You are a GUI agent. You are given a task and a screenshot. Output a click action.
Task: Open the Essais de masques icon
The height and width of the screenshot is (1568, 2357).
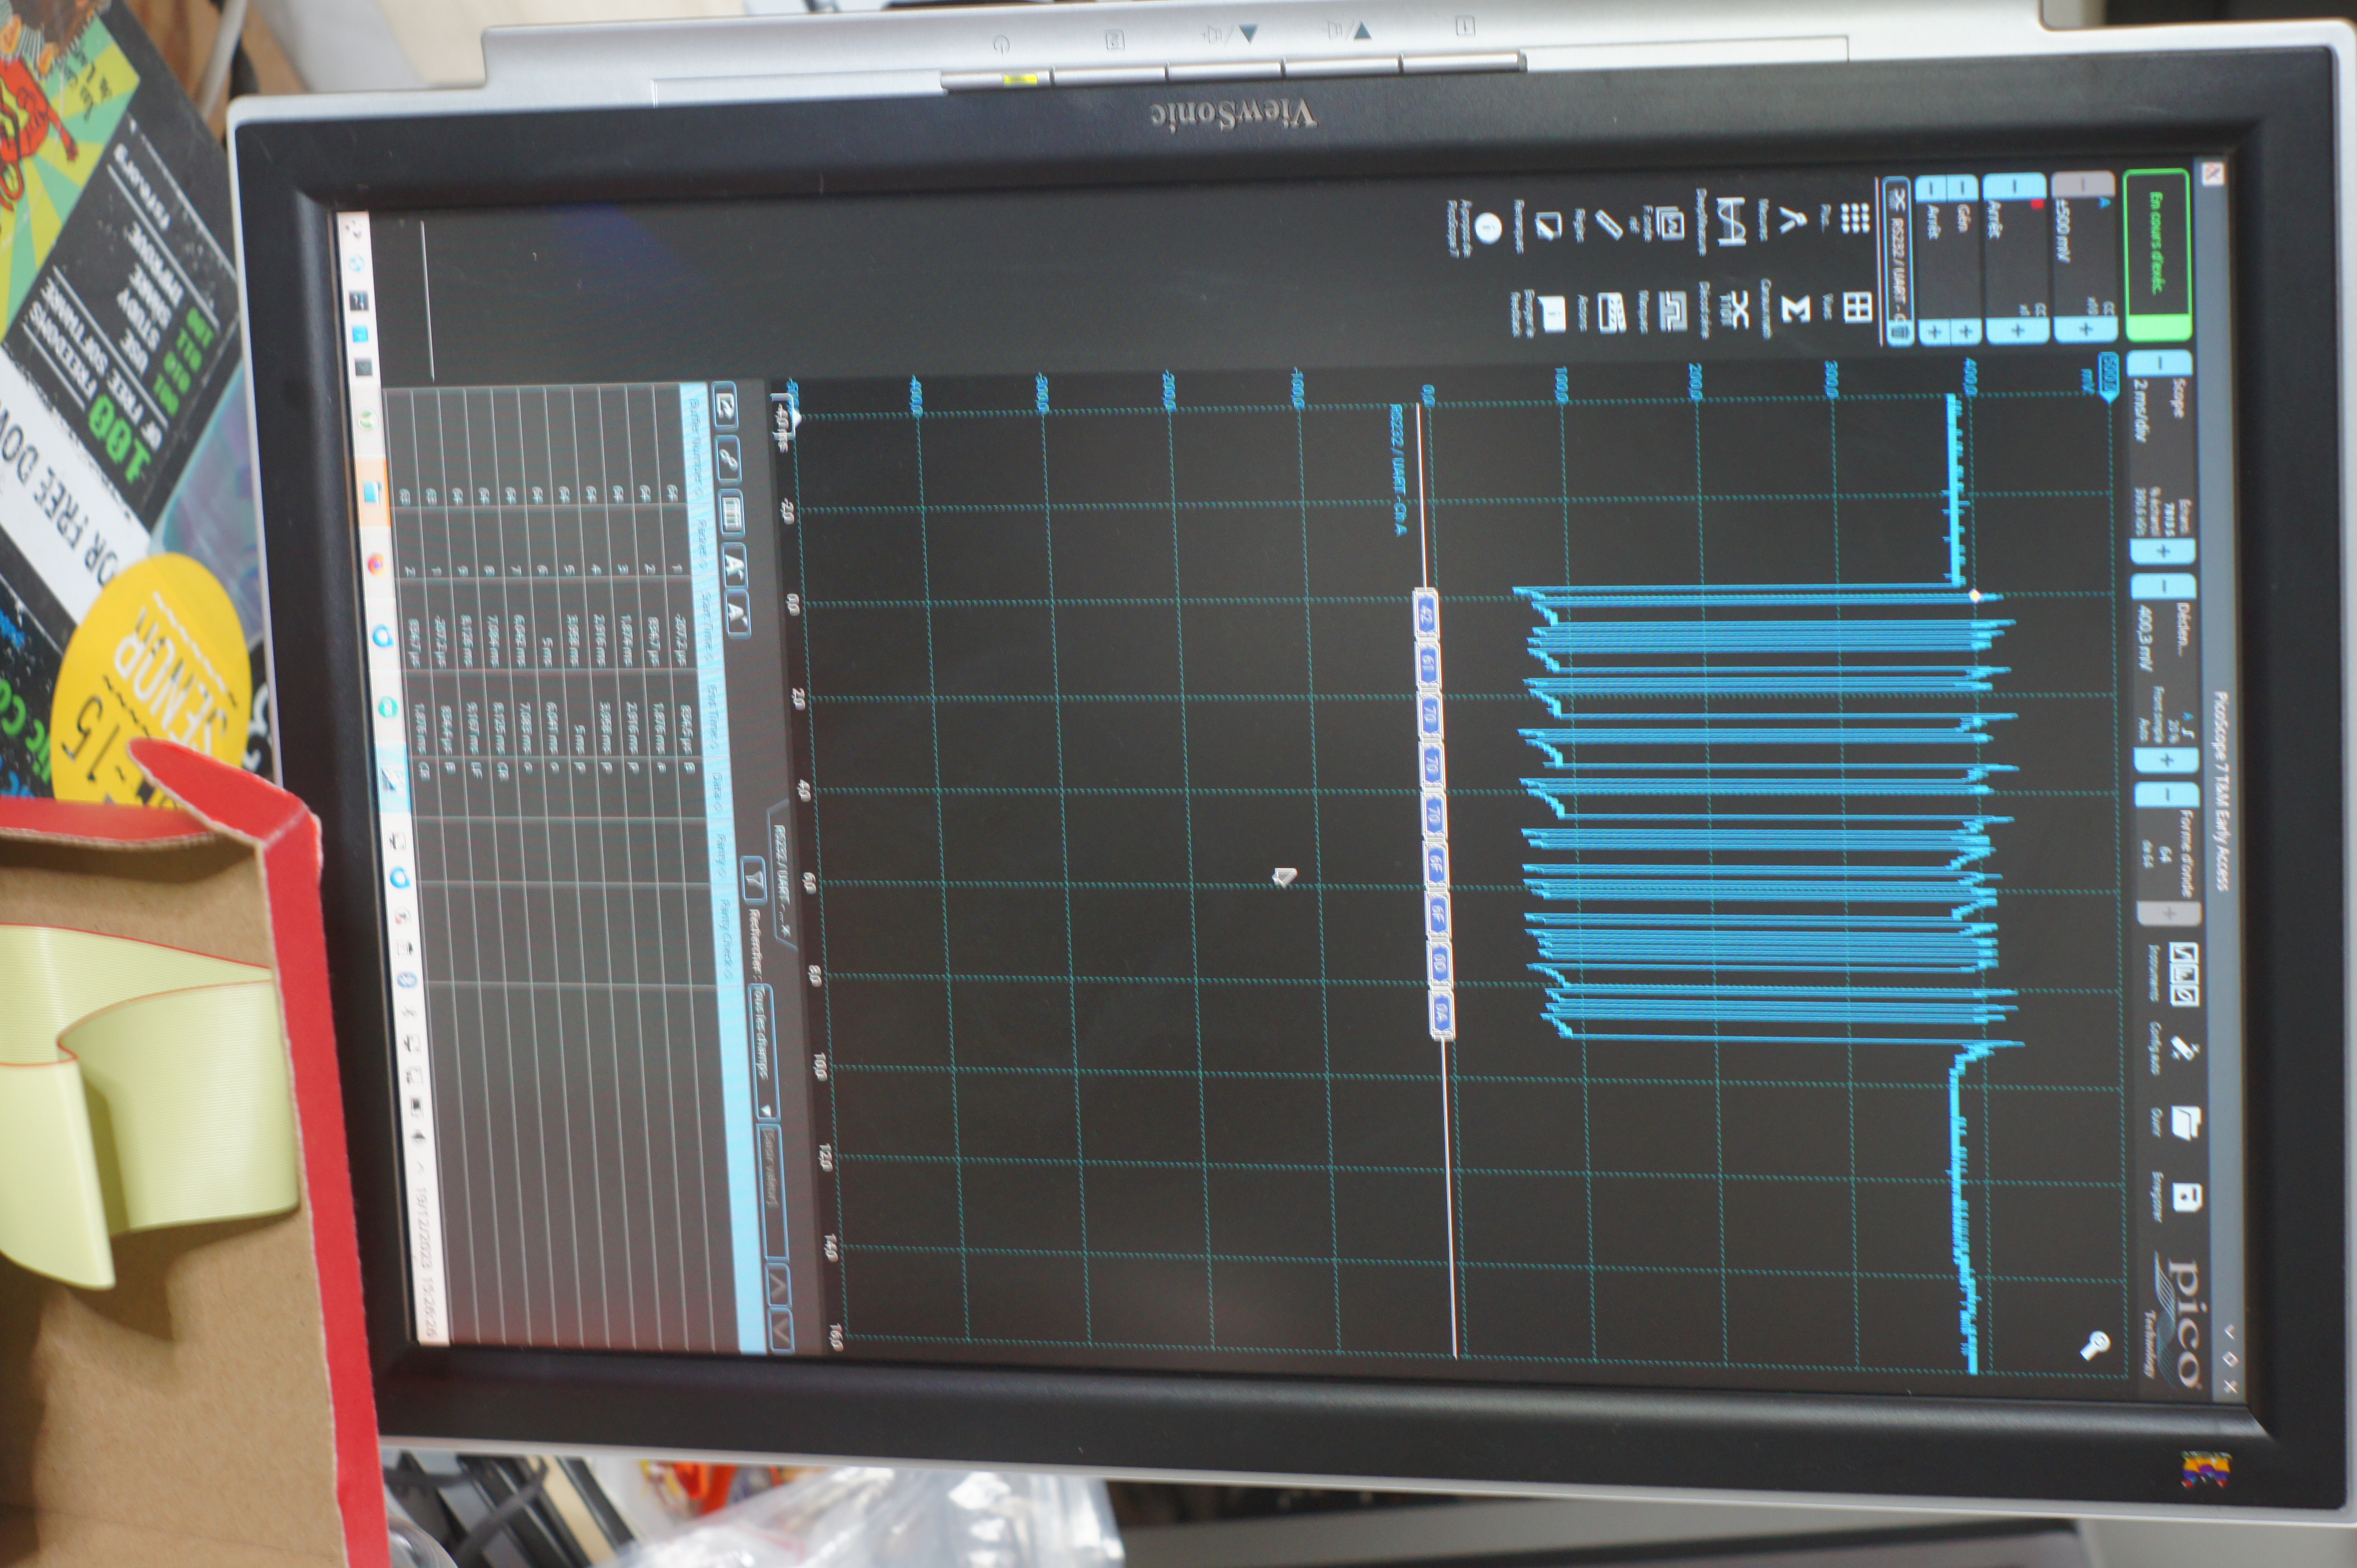click(x=1673, y=311)
